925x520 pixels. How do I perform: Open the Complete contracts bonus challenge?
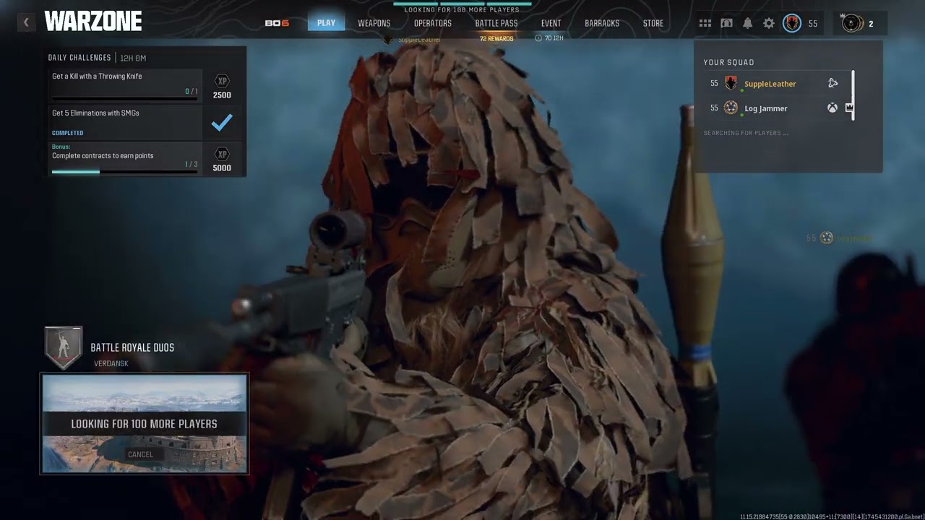[x=125, y=159]
